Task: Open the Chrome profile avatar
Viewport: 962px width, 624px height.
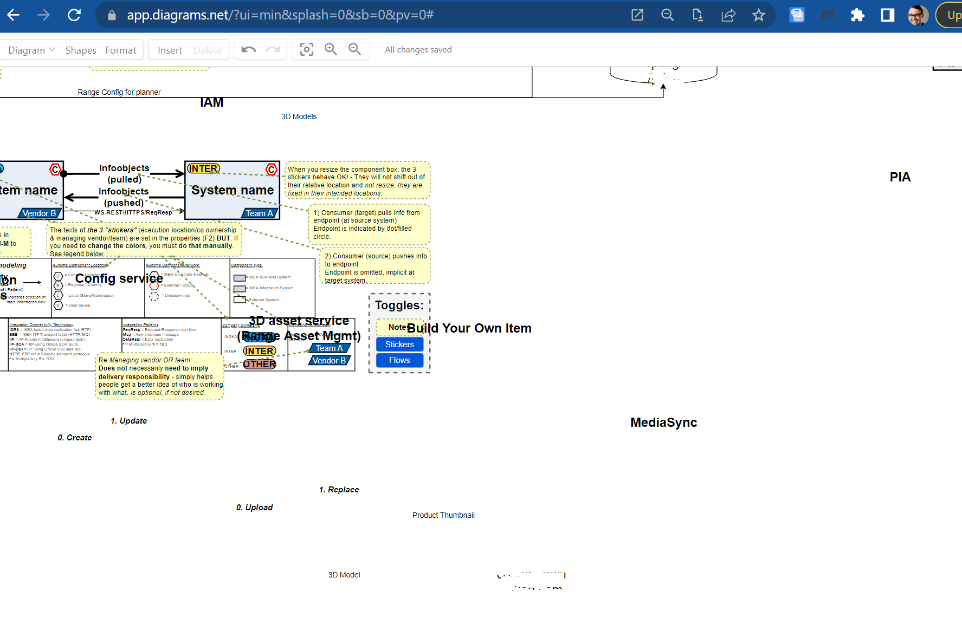Action: (918, 15)
